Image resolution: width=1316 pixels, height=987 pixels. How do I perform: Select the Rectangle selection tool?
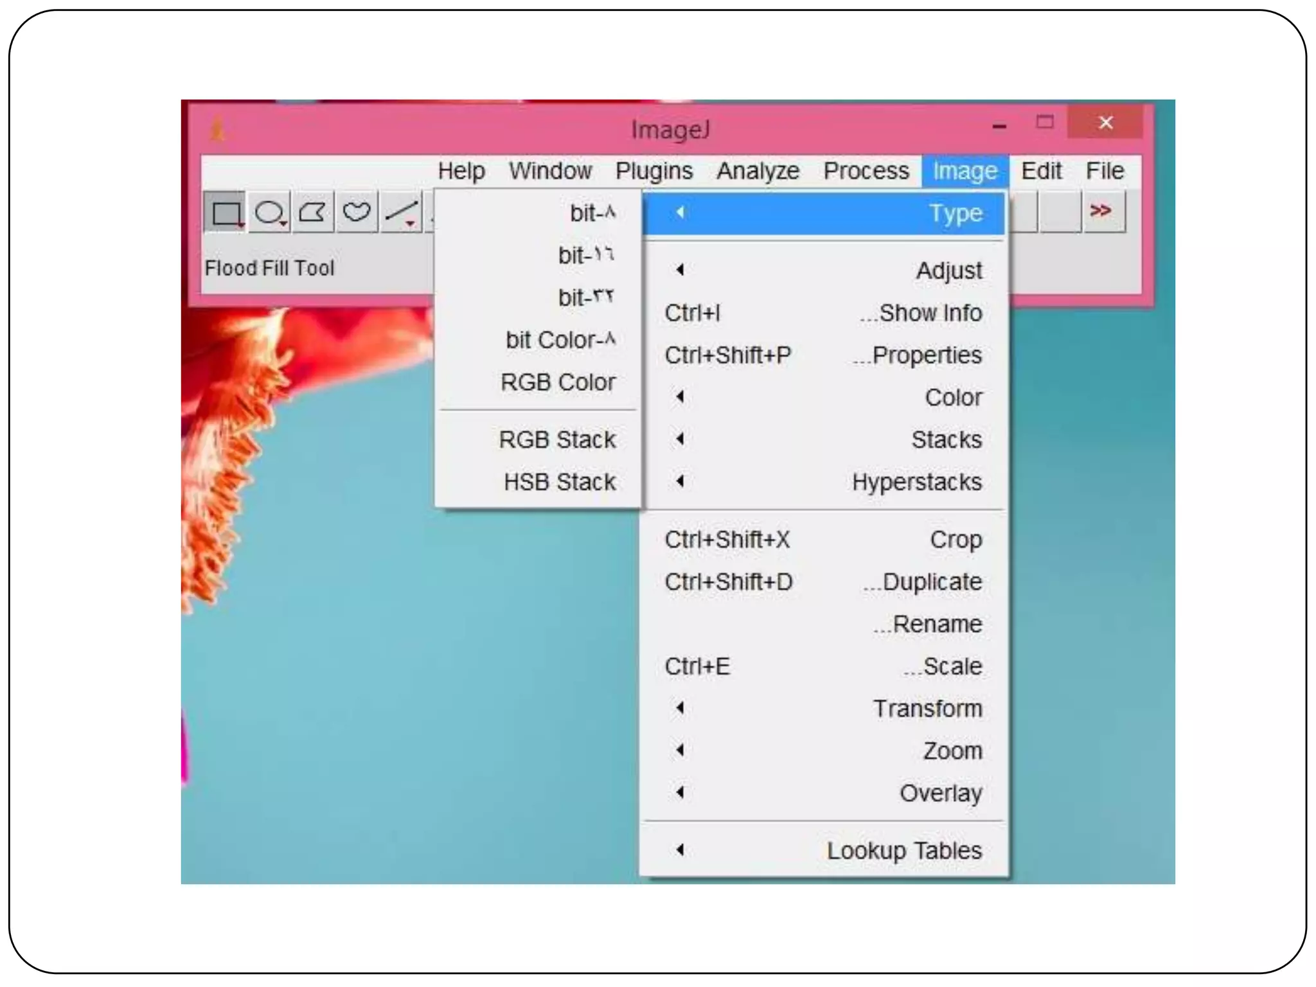(x=225, y=212)
